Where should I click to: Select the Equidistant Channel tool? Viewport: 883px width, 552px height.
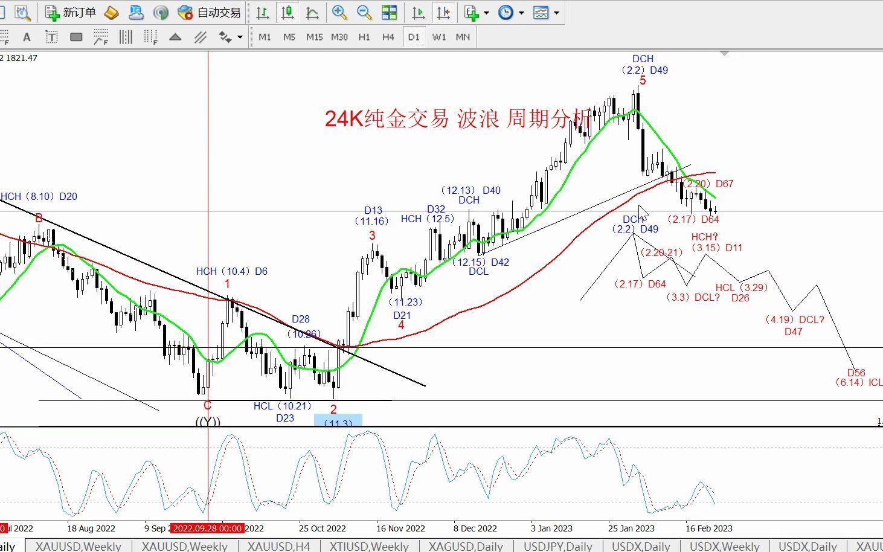point(200,37)
